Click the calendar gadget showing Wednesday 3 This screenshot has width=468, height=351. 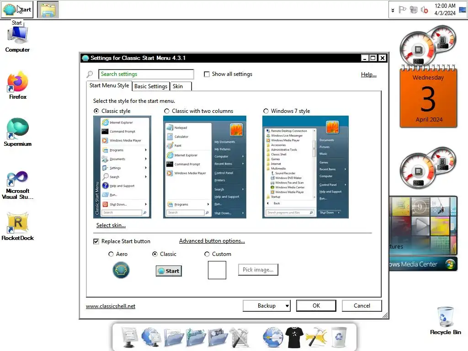(x=428, y=97)
